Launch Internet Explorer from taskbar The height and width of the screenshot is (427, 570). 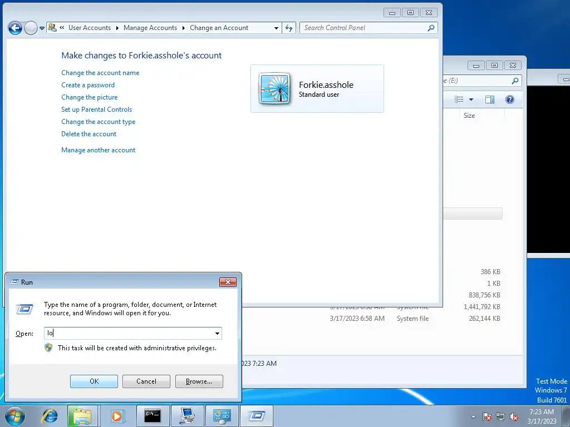50,416
